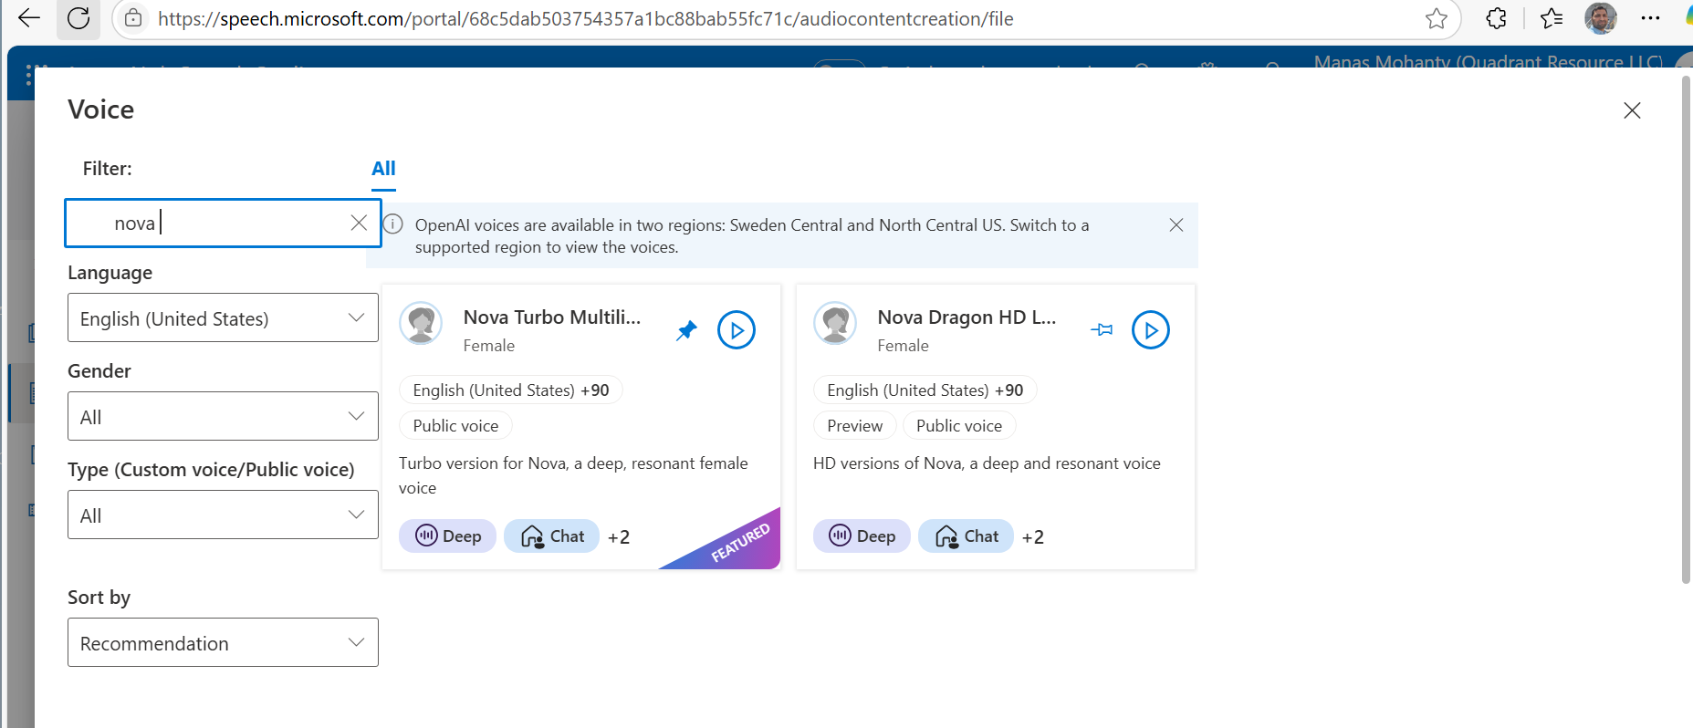Viewport: 1693px width, 728px height.
Task: Reload the page with the refresh icon
Action: tap(78, 18)
